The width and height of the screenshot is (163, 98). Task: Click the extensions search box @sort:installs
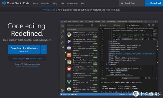point(82,29)
